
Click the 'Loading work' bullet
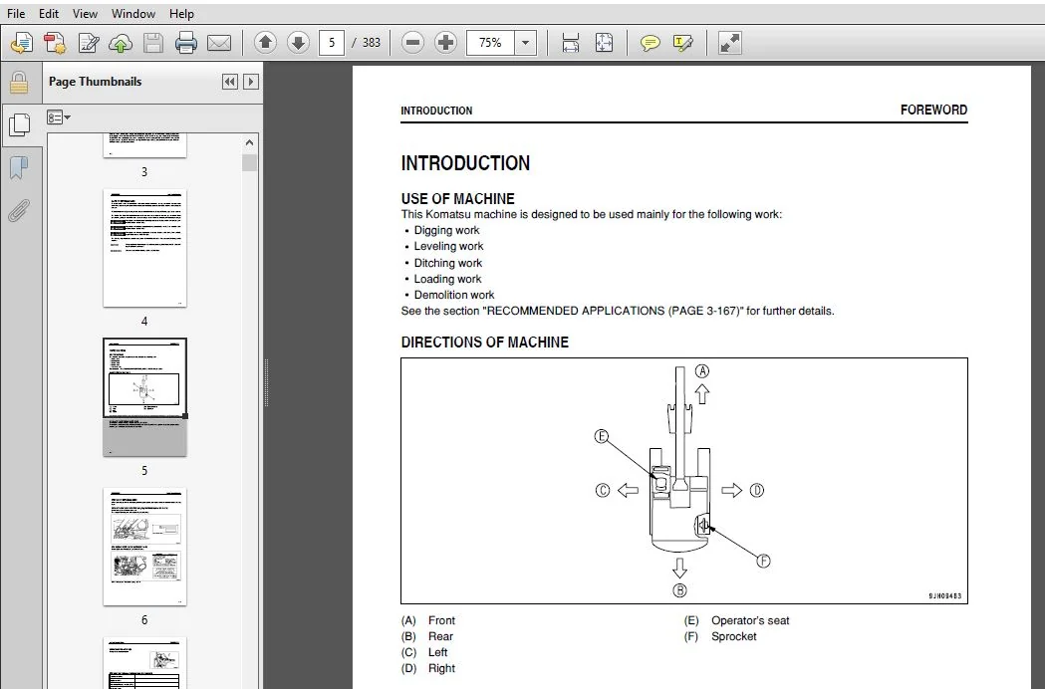(447, 279)
